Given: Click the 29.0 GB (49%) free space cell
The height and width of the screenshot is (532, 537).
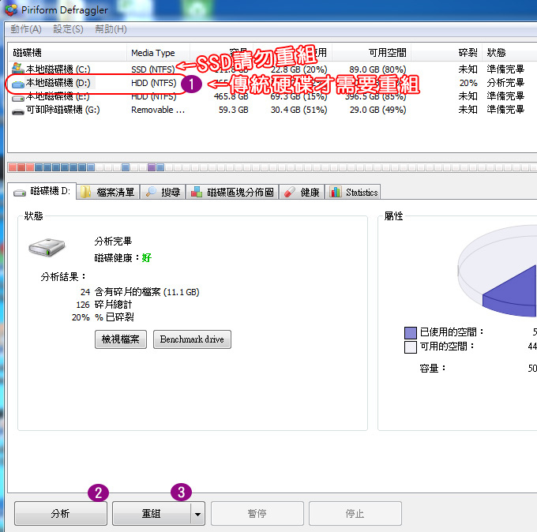Looking at the screenshot, I should (x=377, y=110).
